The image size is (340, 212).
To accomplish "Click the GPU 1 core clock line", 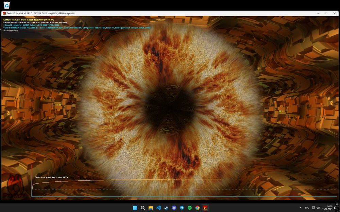I will point(76,28).
